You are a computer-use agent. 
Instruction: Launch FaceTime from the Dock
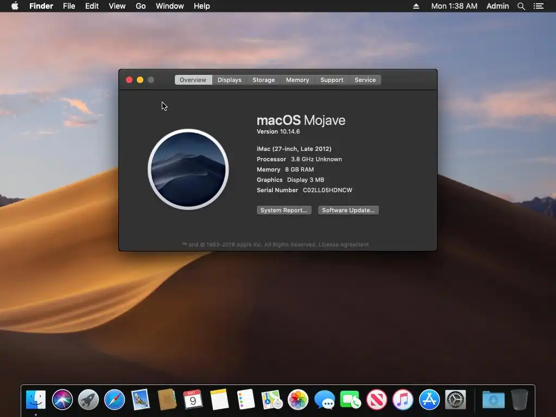pos(350,400)
